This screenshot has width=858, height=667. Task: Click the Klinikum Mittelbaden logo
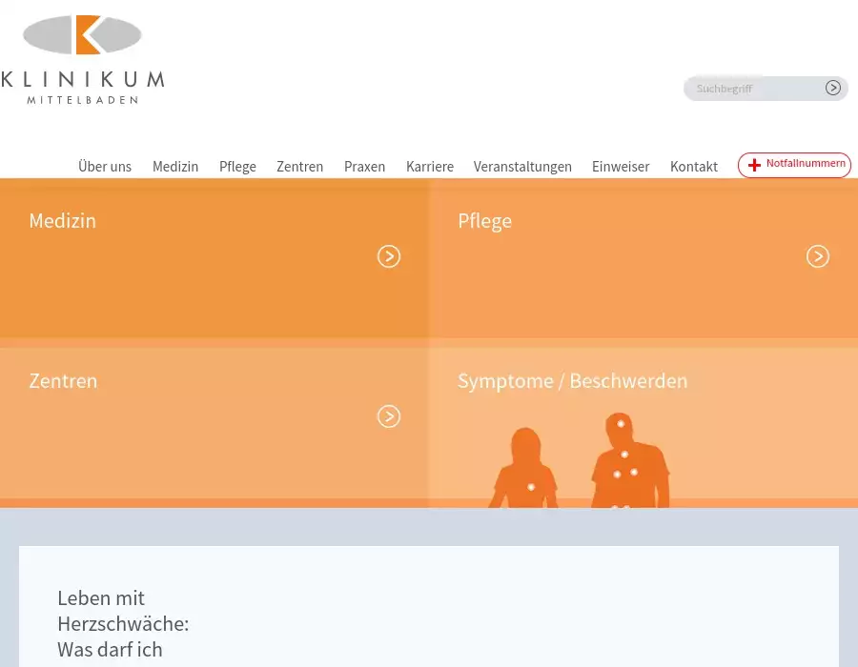click(82, 59)
